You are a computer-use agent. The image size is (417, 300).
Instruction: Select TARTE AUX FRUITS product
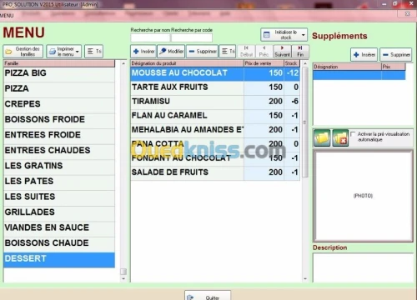215,87
